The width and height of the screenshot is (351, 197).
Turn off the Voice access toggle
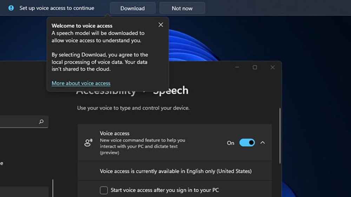[x=247, y=143]
